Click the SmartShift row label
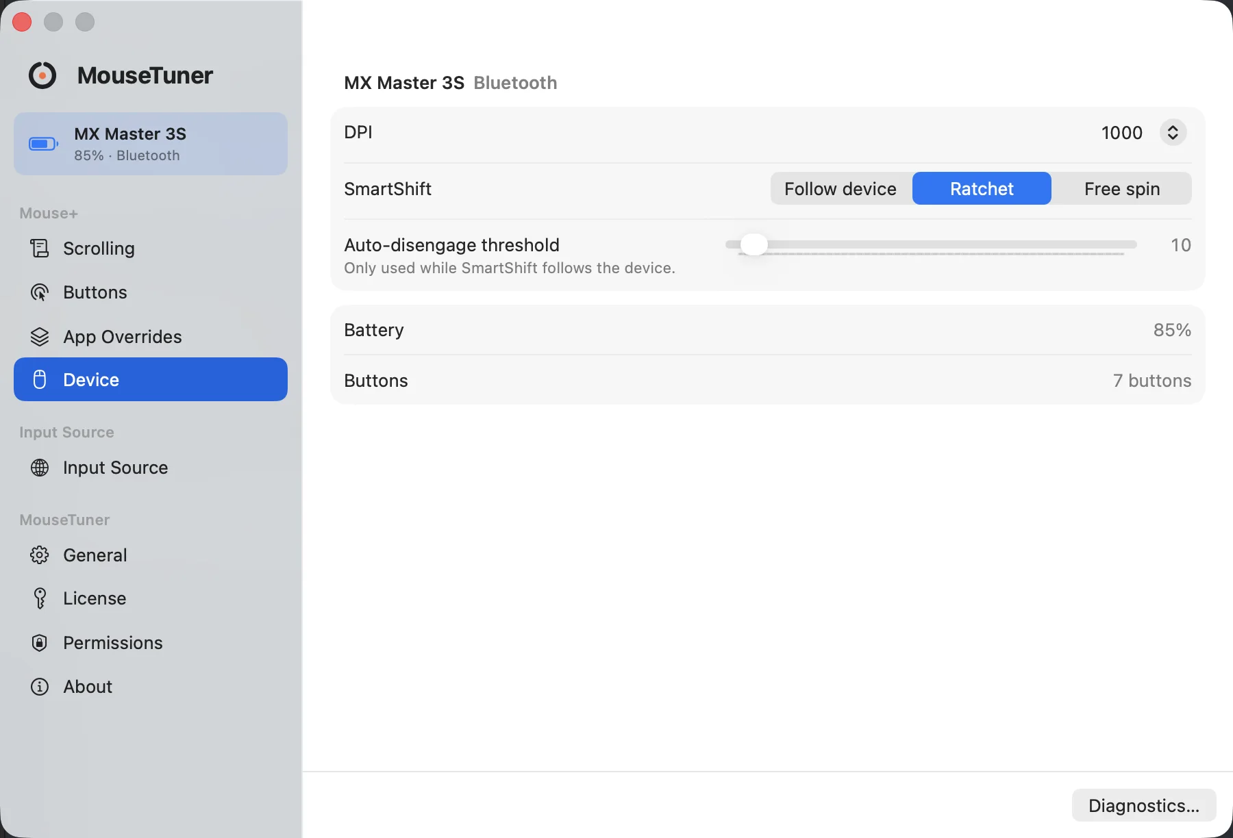Screen dimensions: 1233x838 tap(388, 189)
